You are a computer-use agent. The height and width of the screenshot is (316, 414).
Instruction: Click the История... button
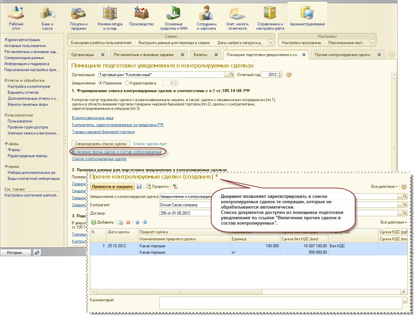[x=16, y=253]
